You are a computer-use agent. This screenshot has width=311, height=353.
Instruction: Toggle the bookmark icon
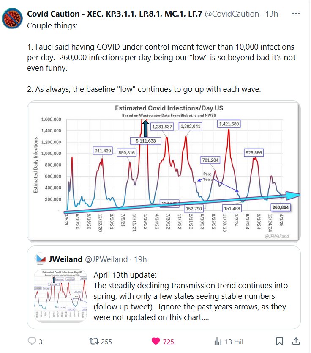tap(279, 341)
